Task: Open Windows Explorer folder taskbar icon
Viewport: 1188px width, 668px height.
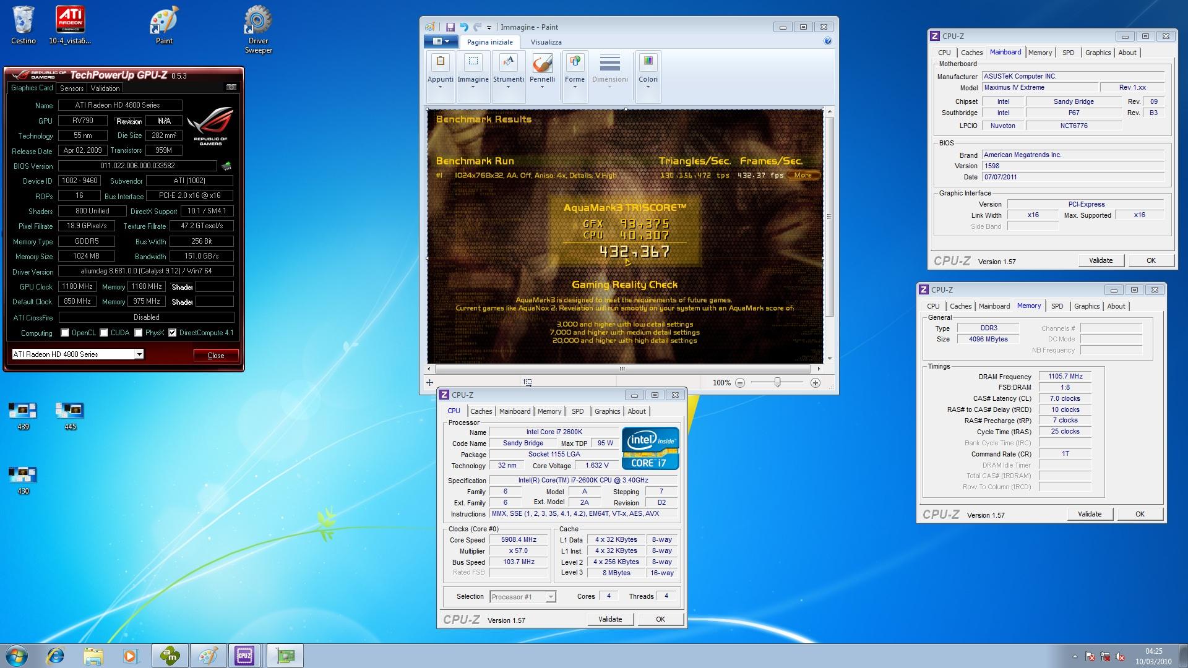Action: (x=93, y=656)
